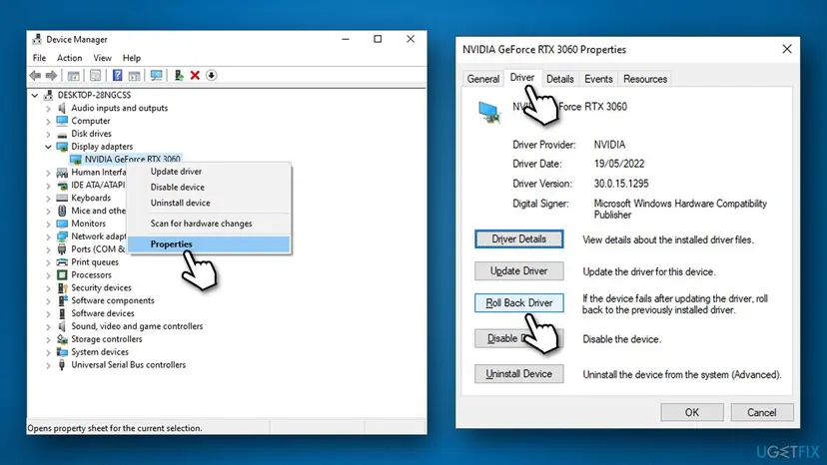Click the icon beside Software components

(62, 300)
